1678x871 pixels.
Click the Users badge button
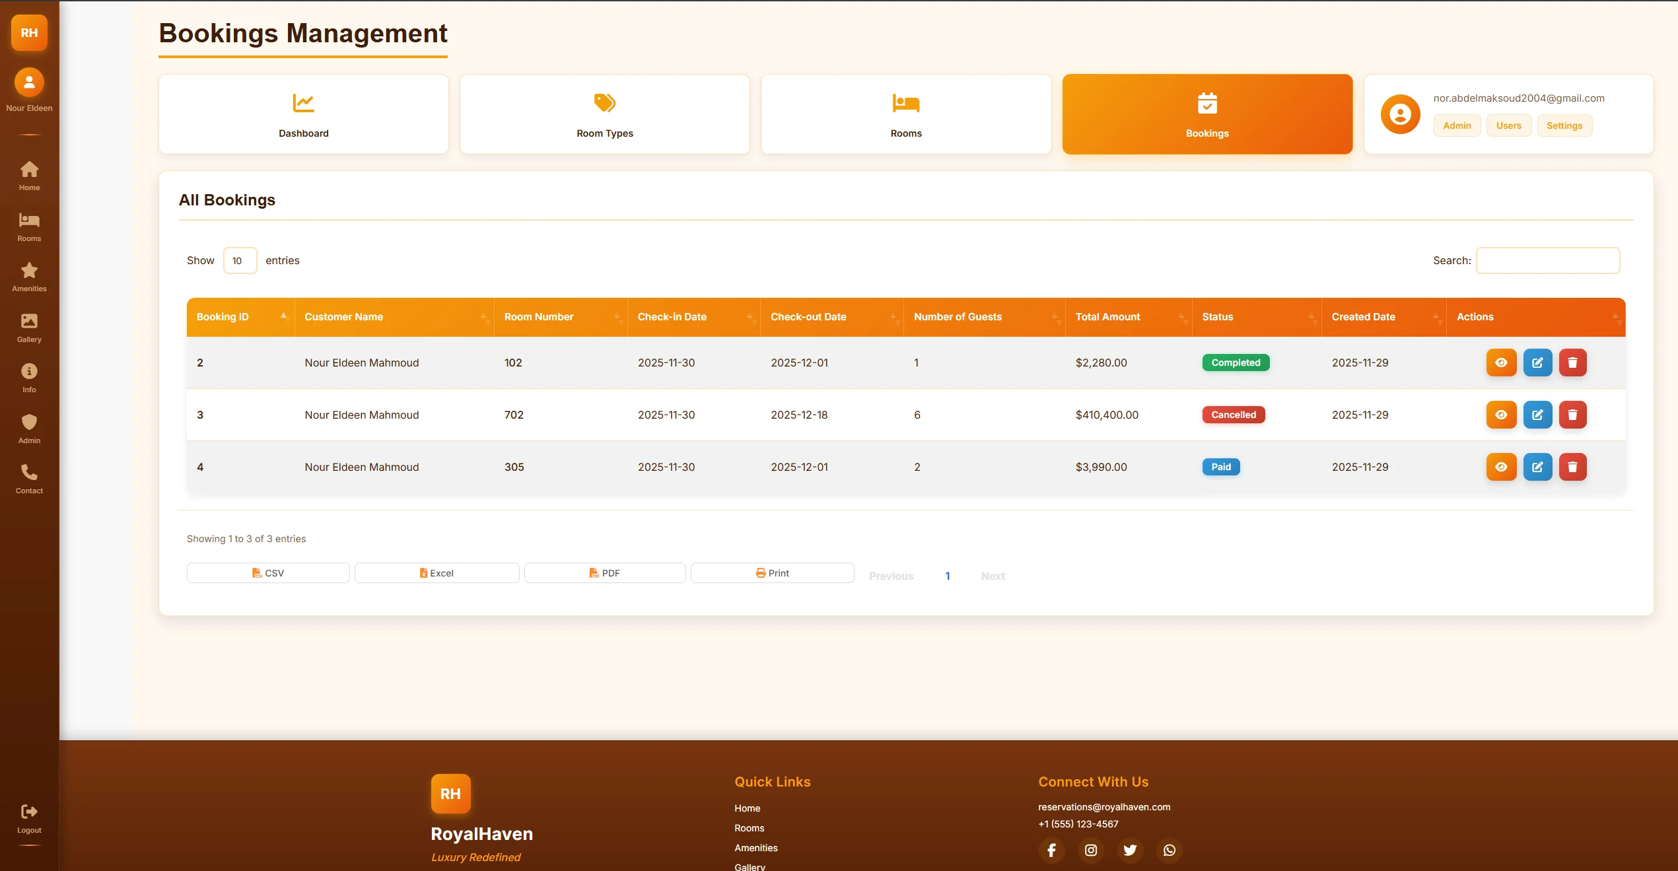coord(1508,125)
